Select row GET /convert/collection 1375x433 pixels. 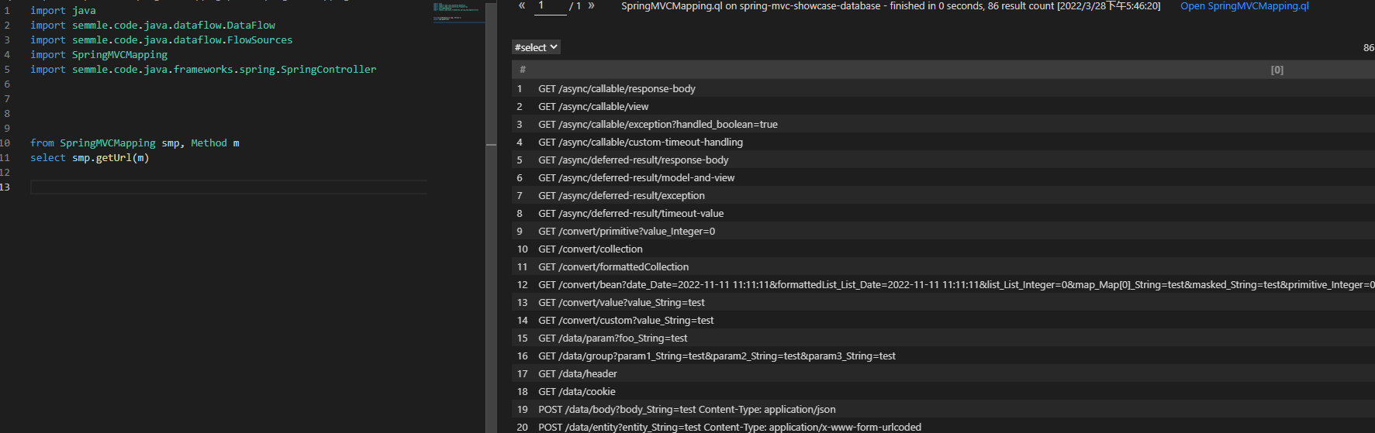[x=943, y=249]
